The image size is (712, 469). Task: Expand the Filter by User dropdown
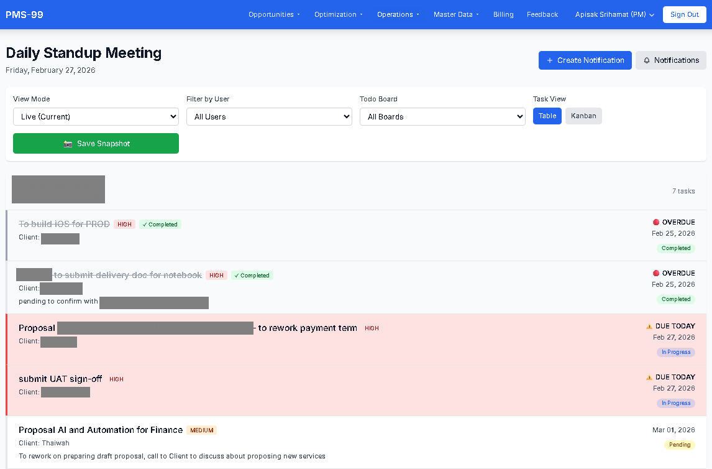point(269,117)
